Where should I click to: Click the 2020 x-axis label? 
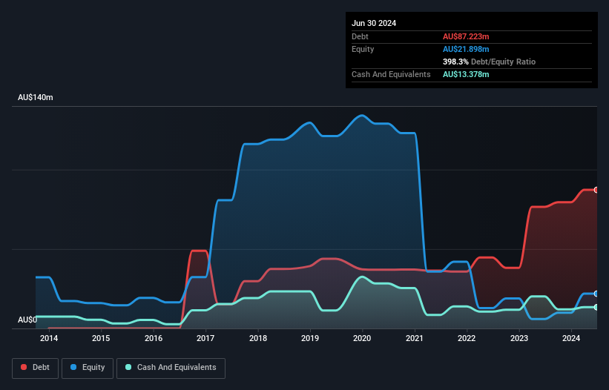[362, 338]
